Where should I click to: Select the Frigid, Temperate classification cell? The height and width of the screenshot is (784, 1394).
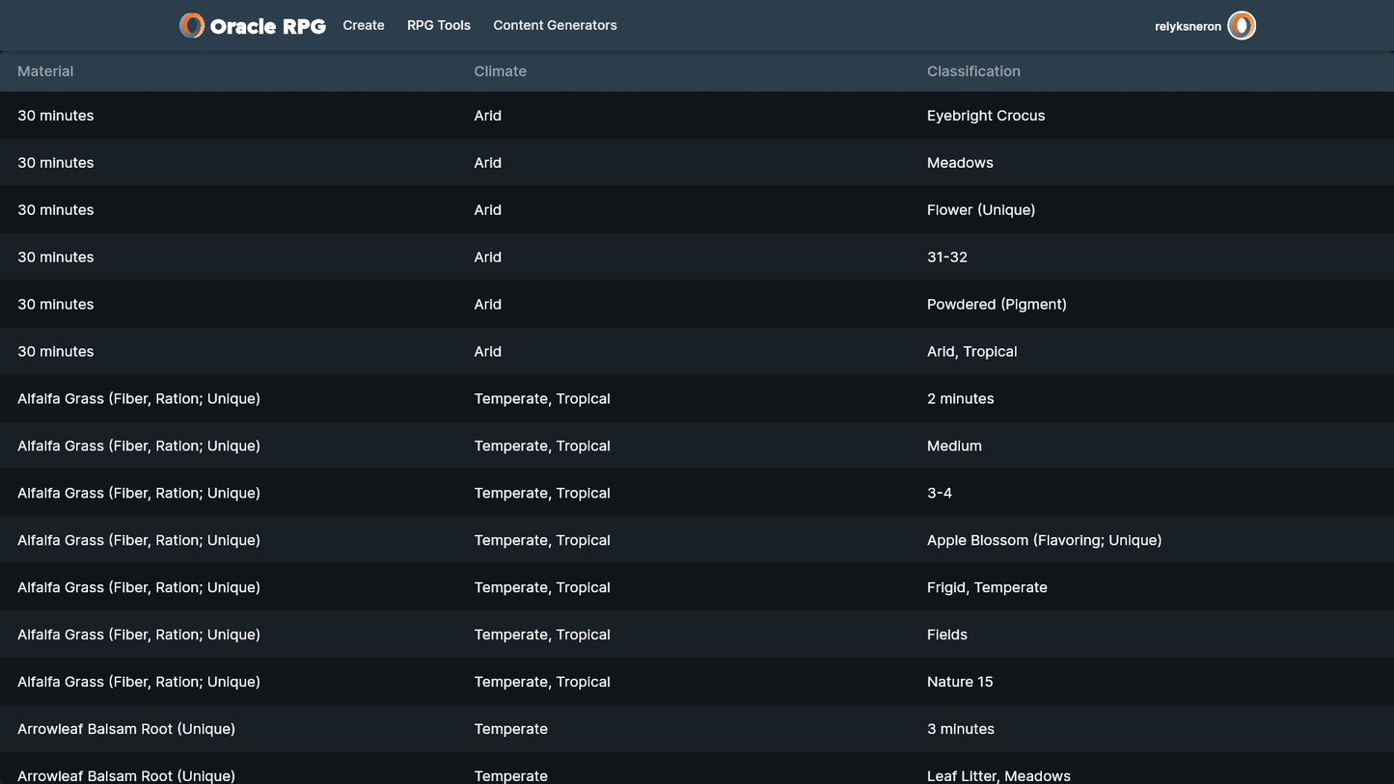pyautogui.click(x=987, y=588)
